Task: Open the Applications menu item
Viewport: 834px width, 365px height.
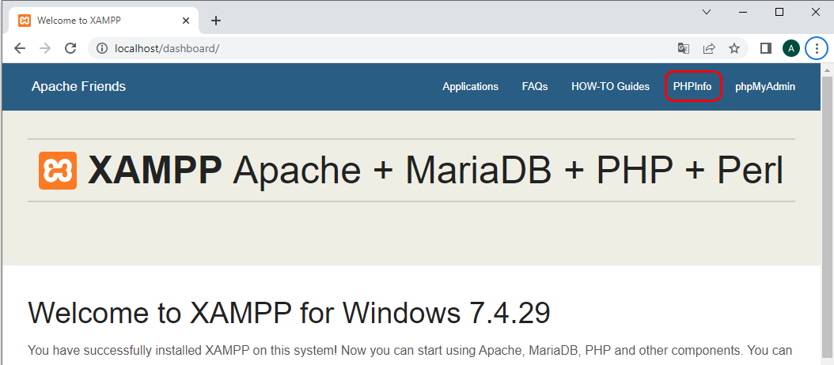Action: [x=470, y=87]
